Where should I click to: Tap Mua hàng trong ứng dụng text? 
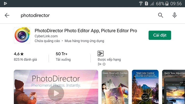tap(84, 41)
